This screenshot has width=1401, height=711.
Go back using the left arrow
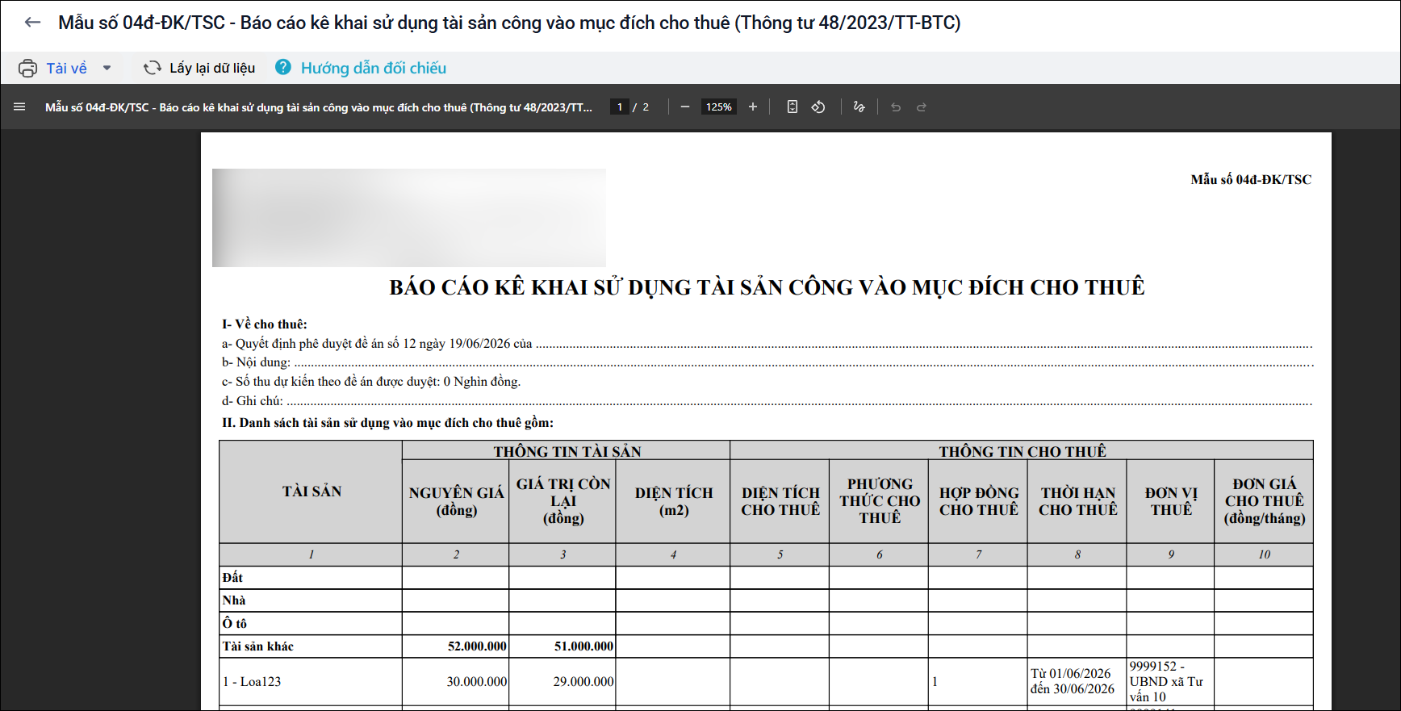(32, 23)
